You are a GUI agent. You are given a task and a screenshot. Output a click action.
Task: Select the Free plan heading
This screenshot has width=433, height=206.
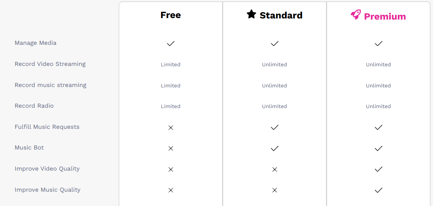(170, 15)
